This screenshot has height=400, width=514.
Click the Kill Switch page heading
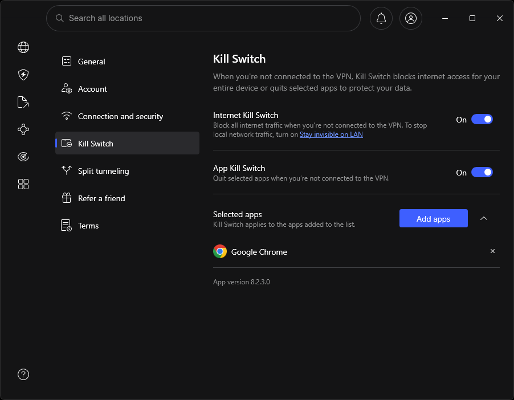239,59
